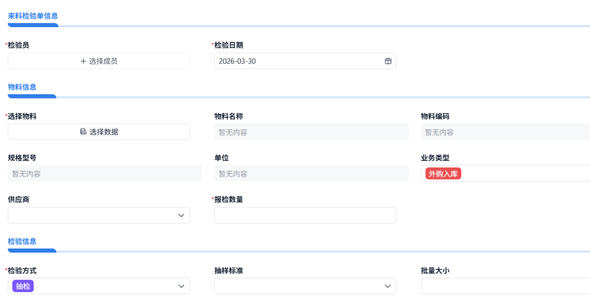Expand the 抽样标准 dropdown
The height and width of the screenshot is (302, 590).
(x=387, y=286)
